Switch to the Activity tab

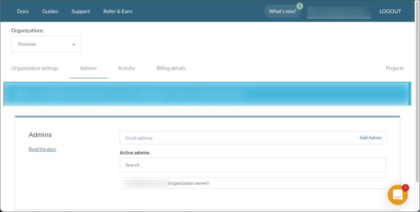pyautogui.click(x=127, y=68)
